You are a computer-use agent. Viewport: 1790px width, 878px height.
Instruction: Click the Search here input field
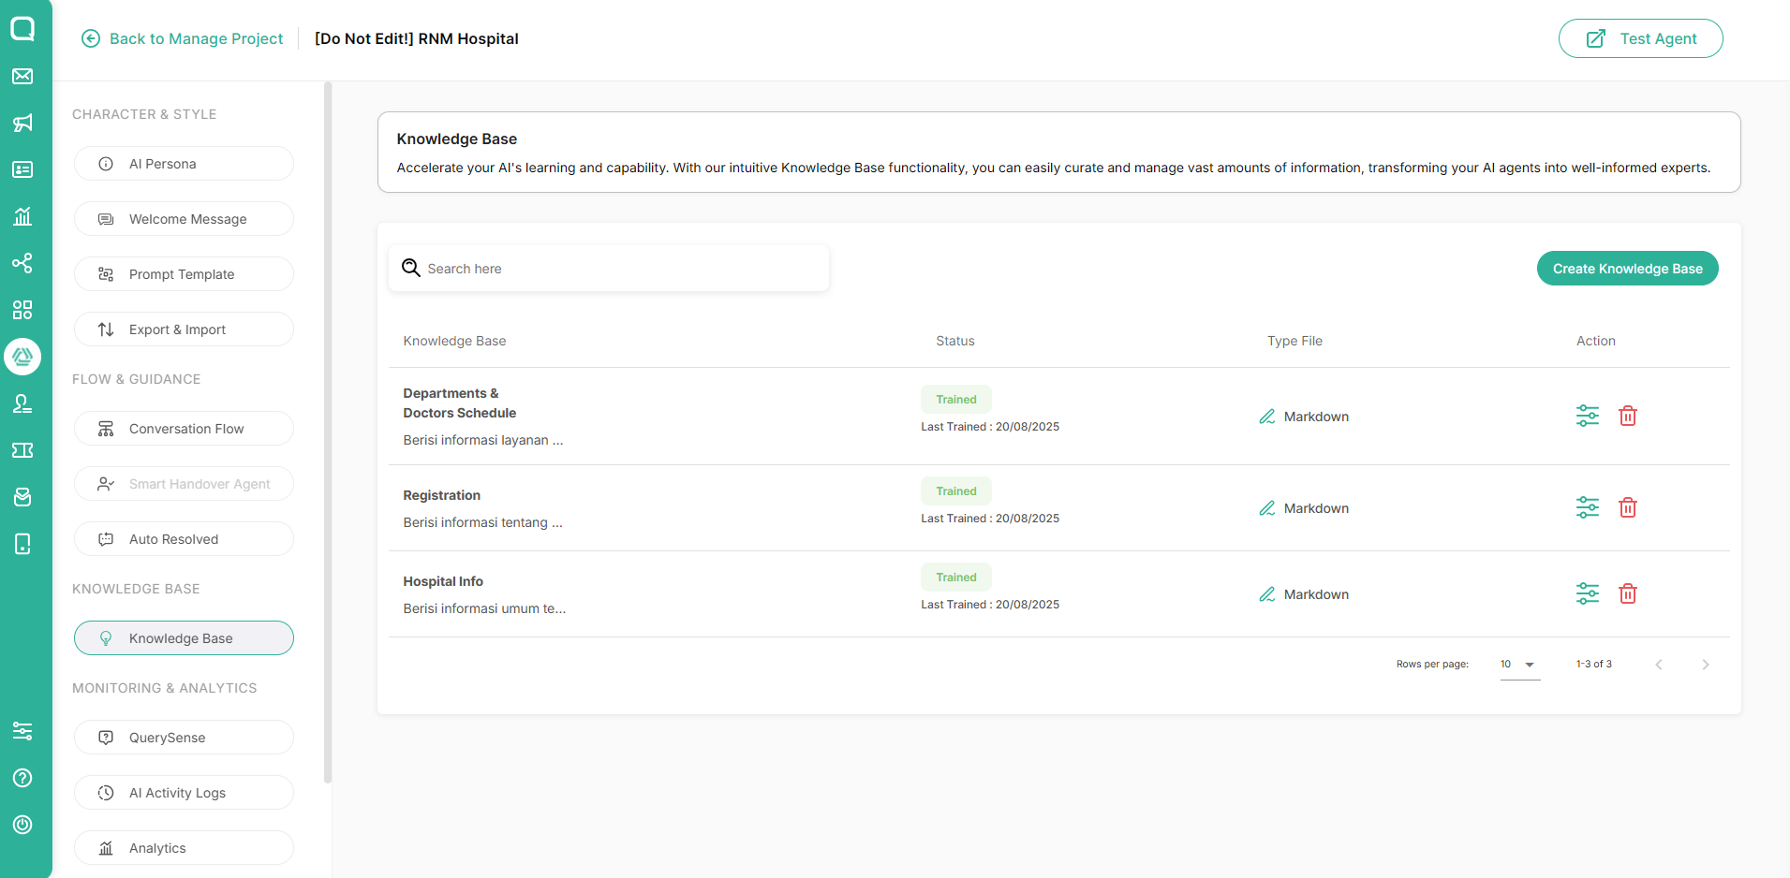[x=609, y=269]
